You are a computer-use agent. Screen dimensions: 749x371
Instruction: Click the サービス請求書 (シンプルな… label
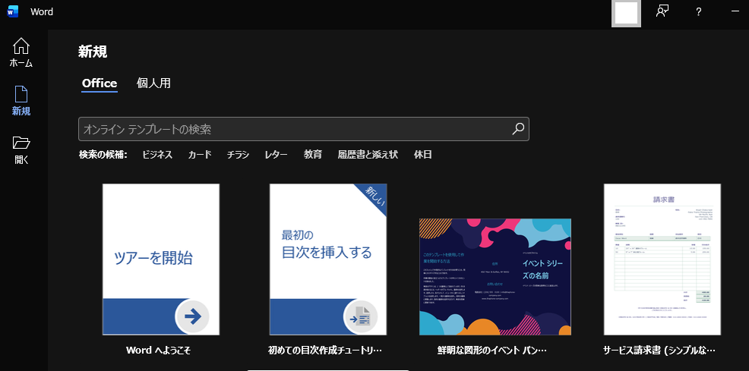point(659,351)
